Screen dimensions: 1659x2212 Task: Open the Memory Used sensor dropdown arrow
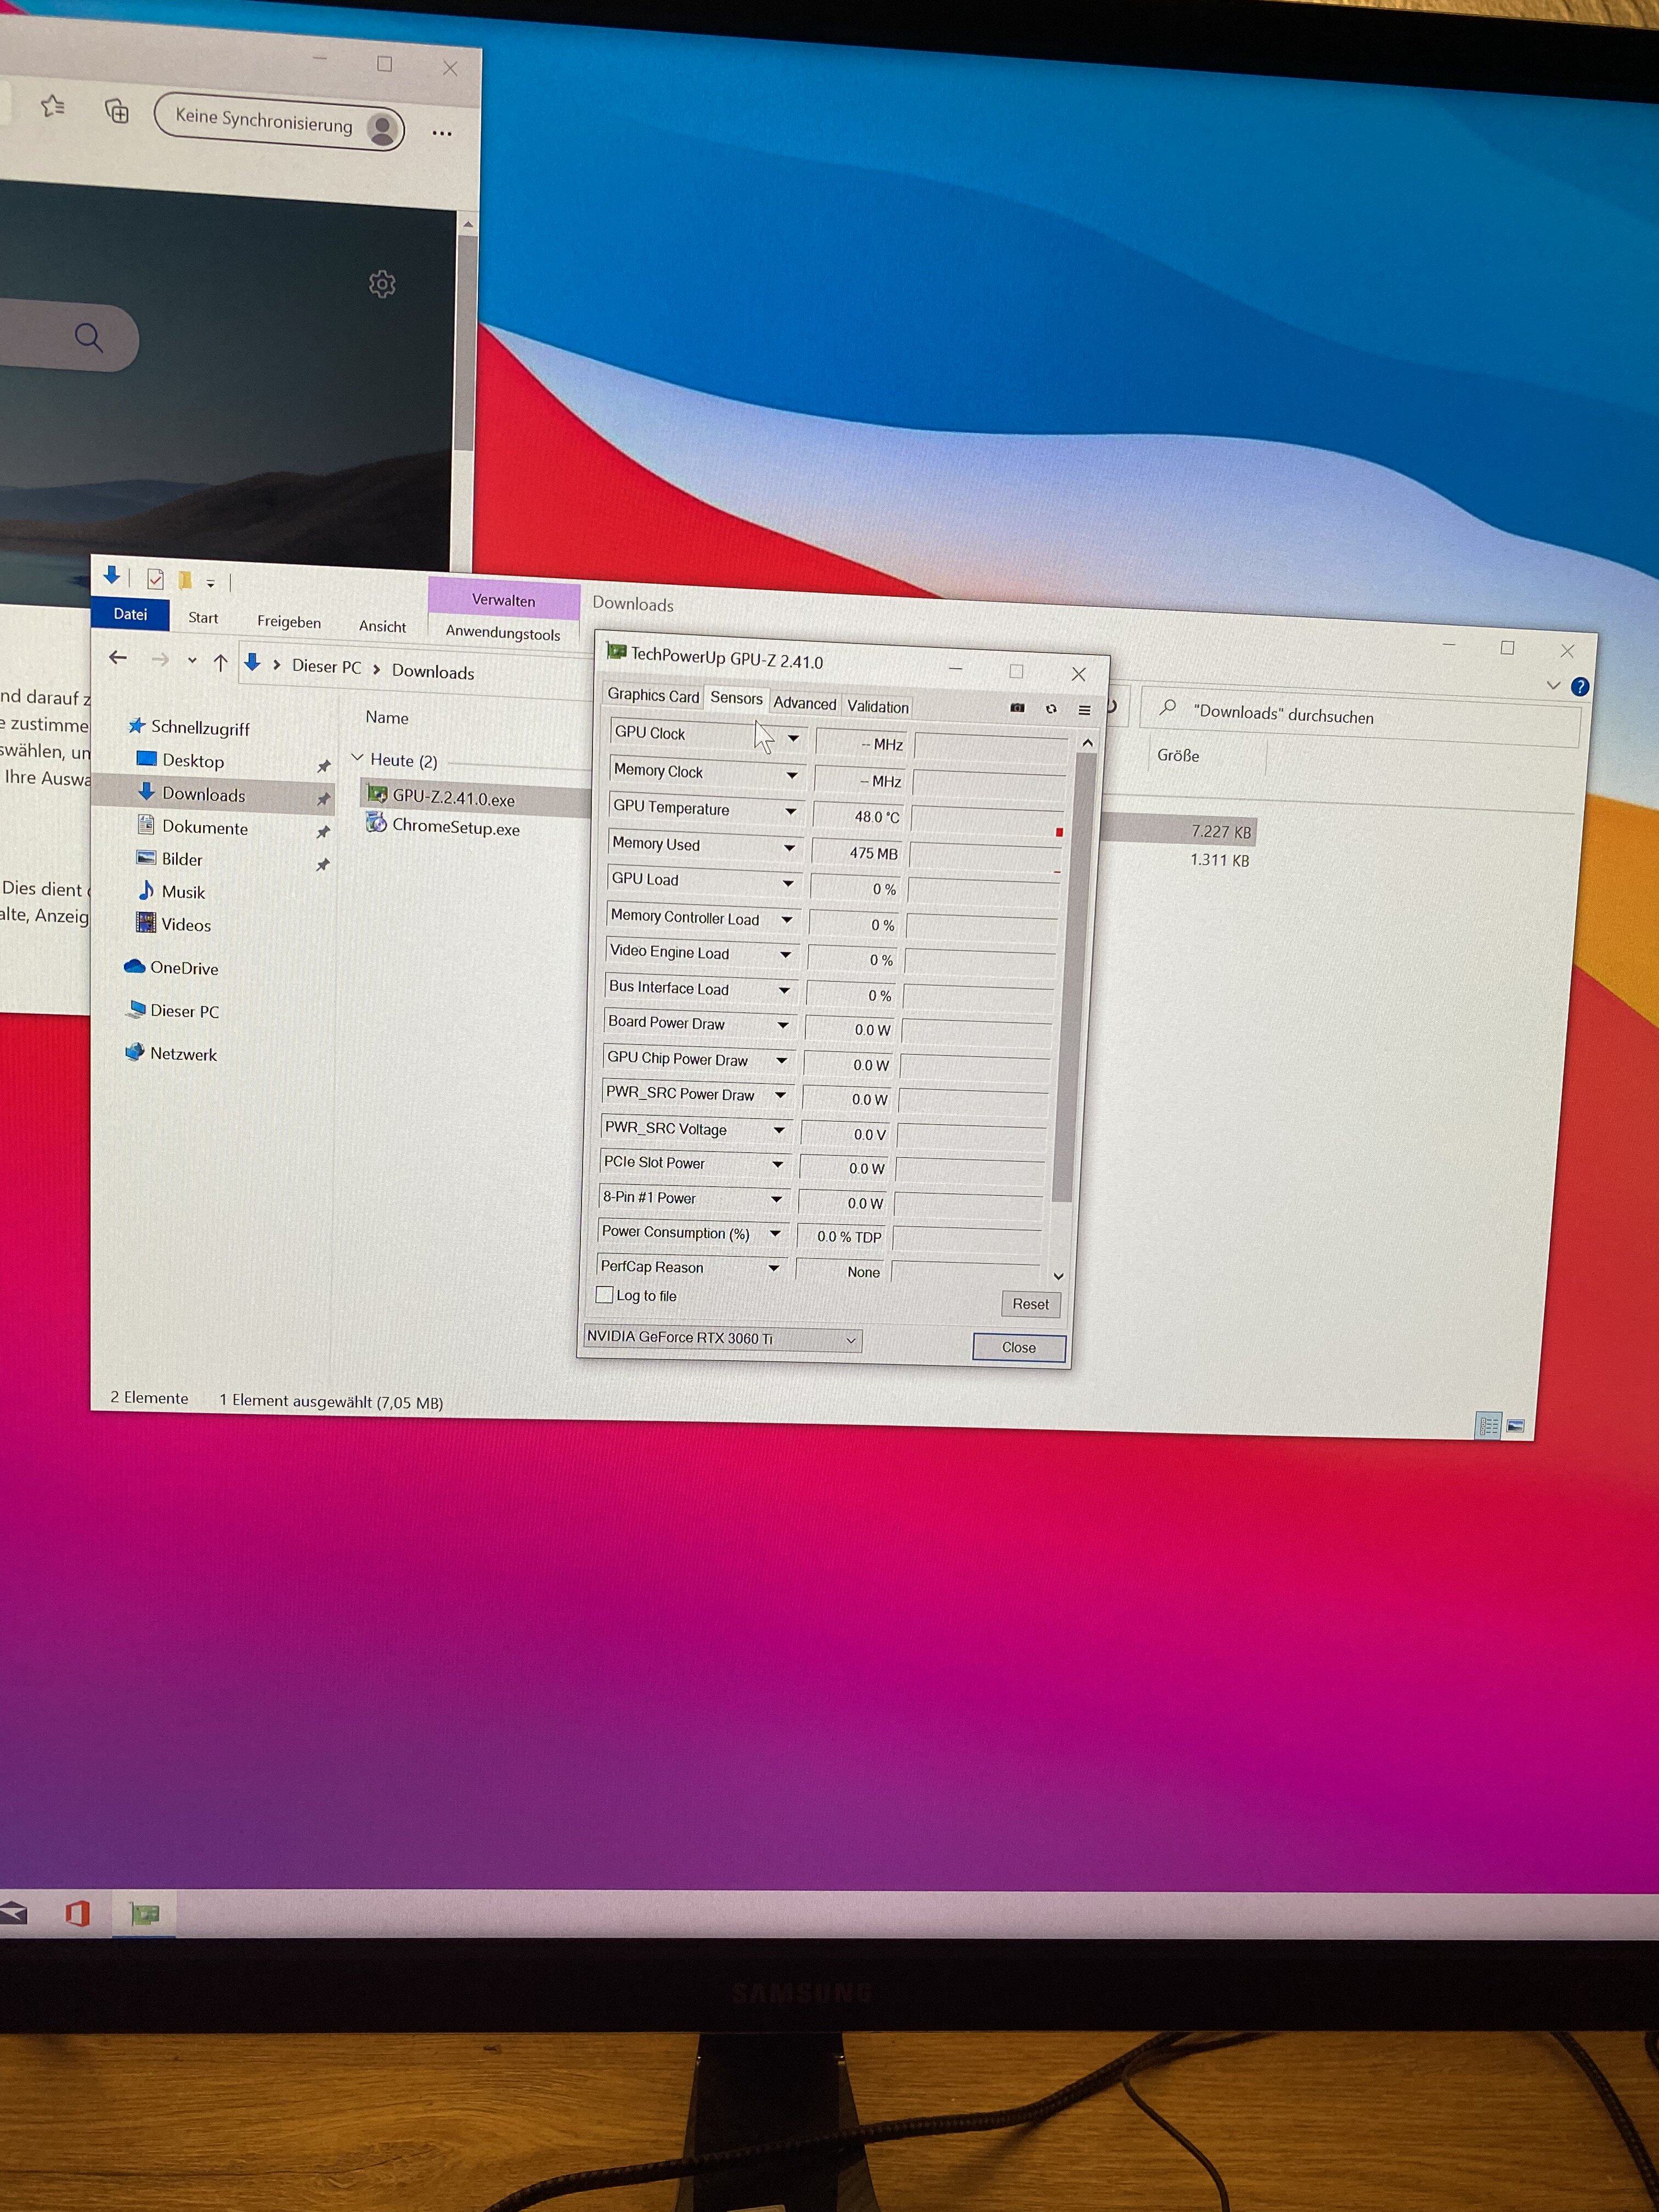point(789,848)
